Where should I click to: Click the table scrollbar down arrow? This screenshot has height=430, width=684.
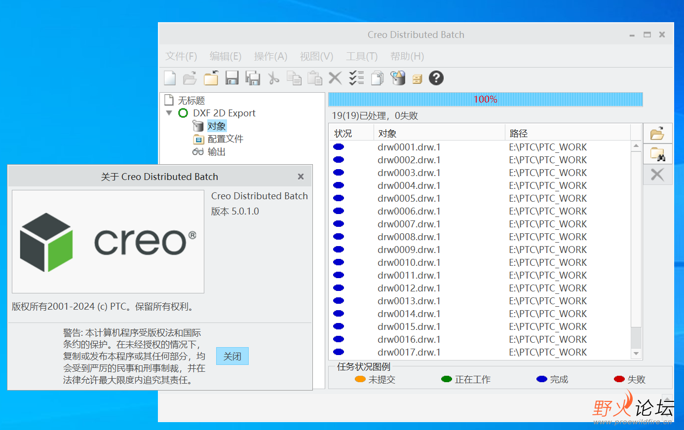[636, 354]
